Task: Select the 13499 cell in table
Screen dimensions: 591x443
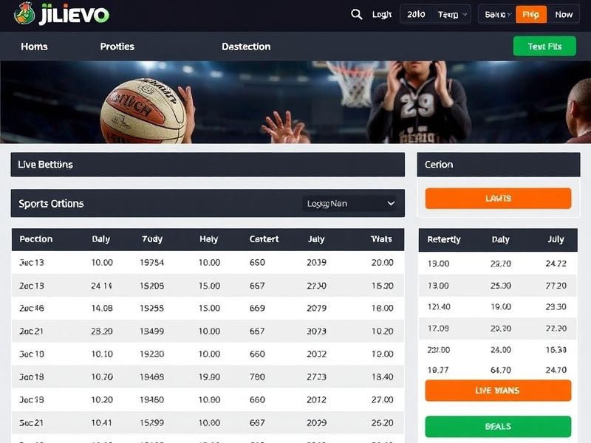Action: (152, 331)
